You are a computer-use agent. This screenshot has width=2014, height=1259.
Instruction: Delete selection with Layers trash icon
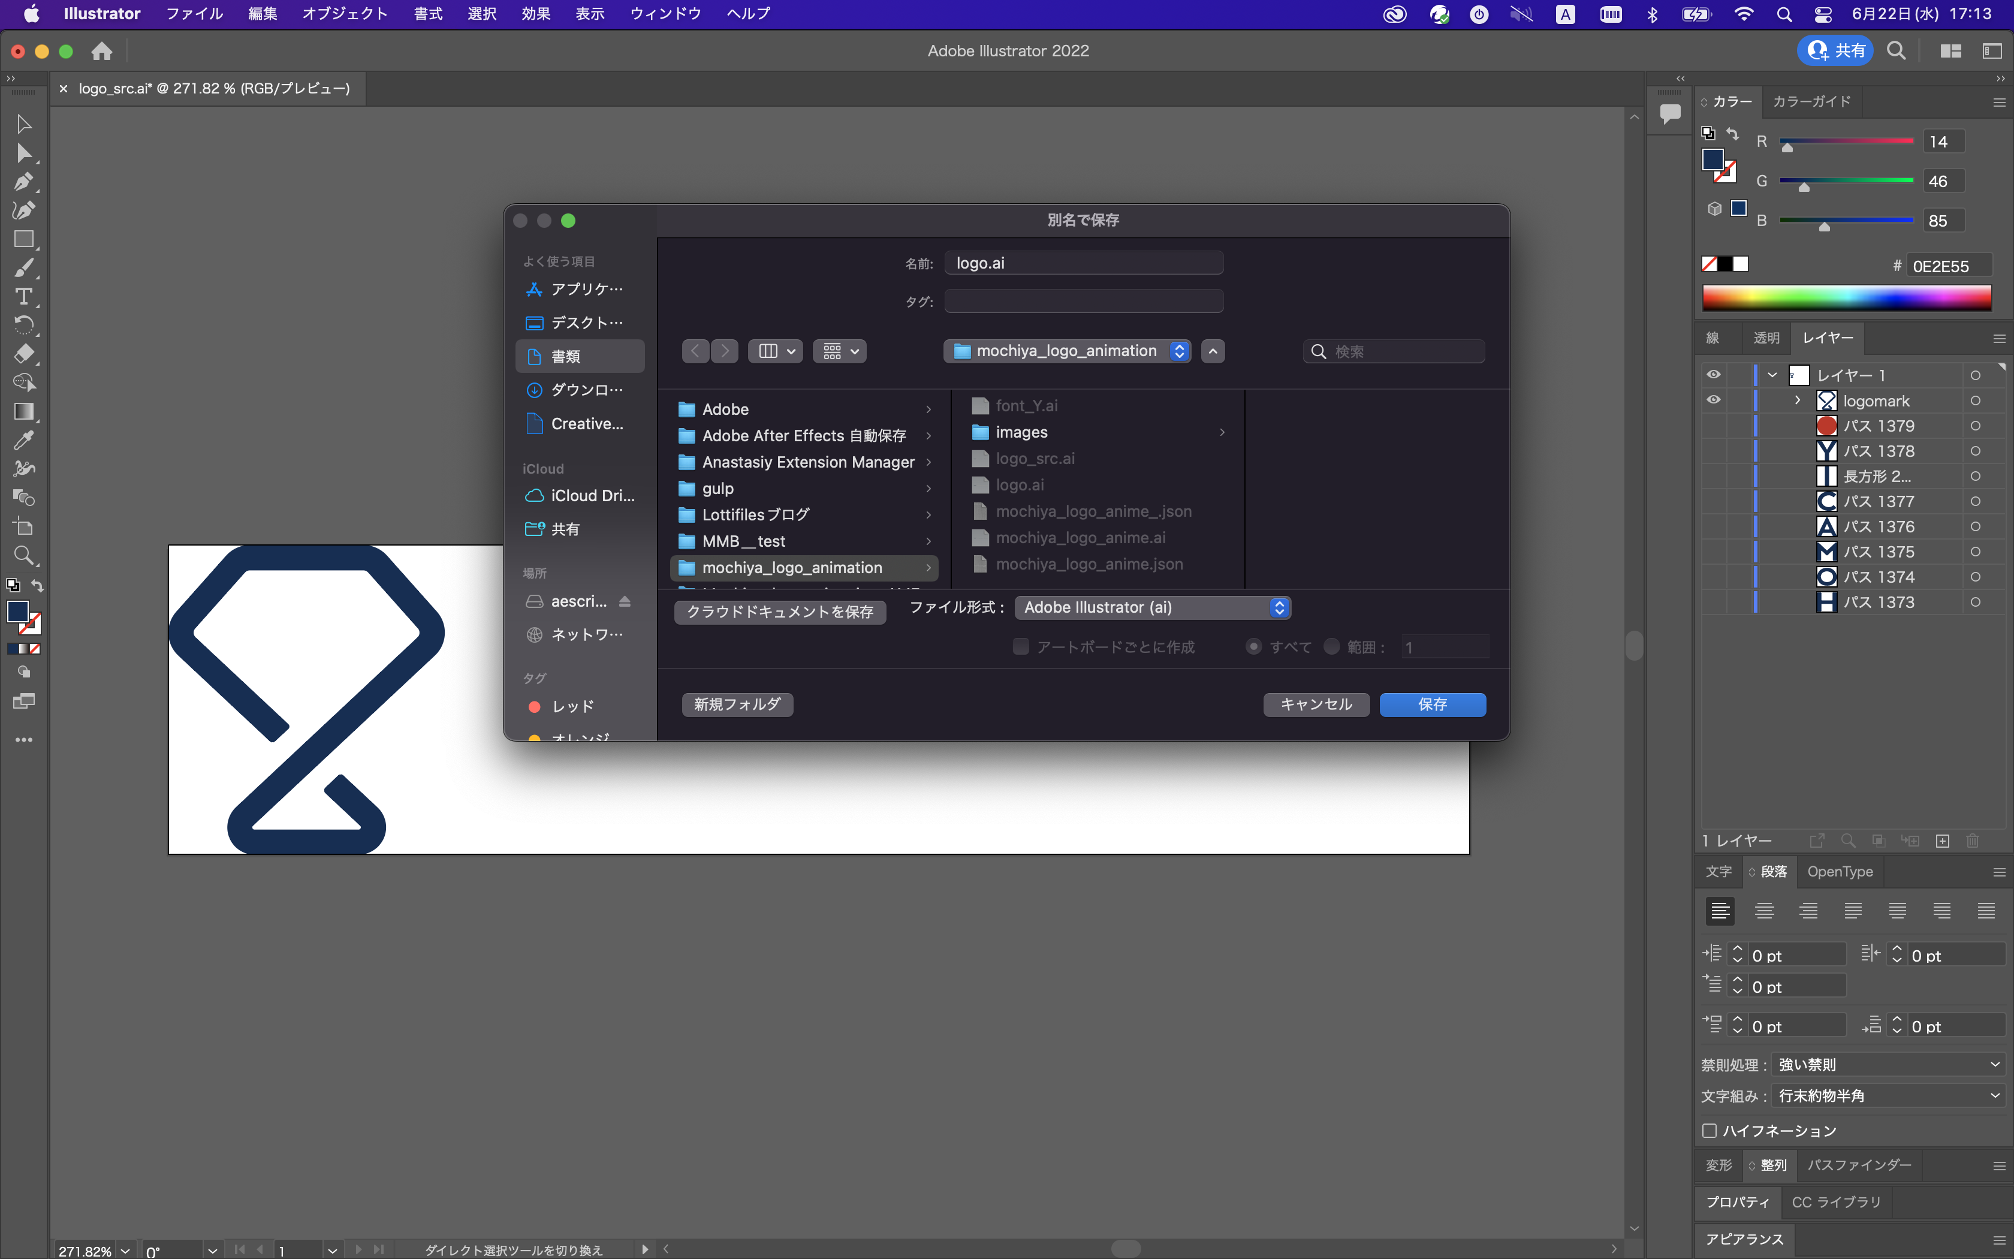point(1973,841)
